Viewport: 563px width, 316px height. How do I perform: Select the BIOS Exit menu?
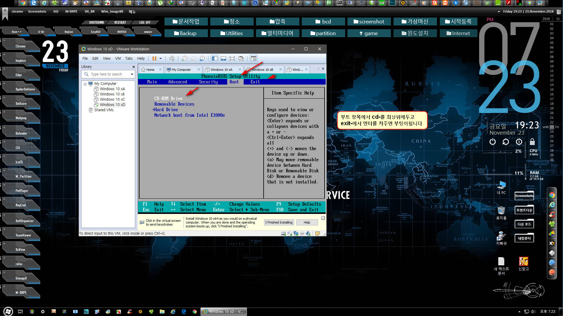255,82
